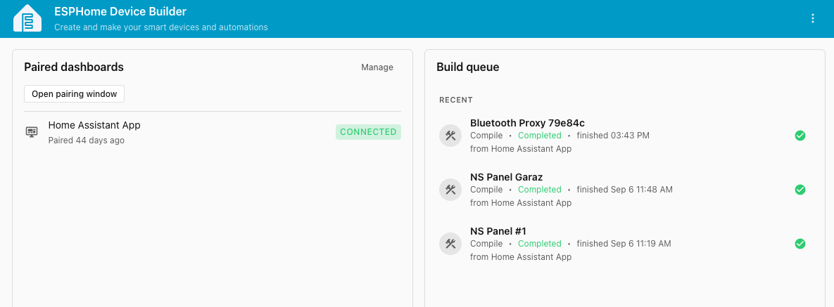This screenshot has width=834, height=307.
Task: Click the RECENT section label
Action: click(x=456, y=100)
